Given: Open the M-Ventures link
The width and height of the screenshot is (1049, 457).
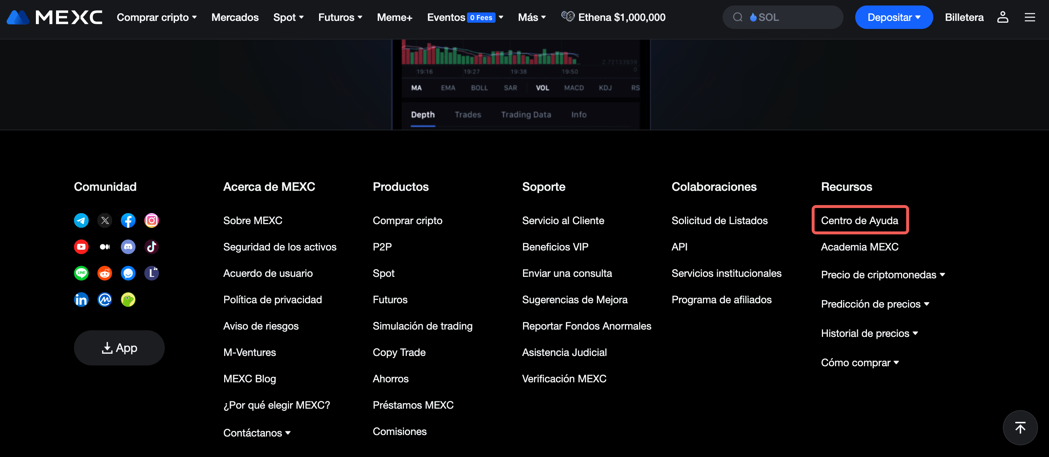Looking at the screenshot, I should (x=250, y=352).
